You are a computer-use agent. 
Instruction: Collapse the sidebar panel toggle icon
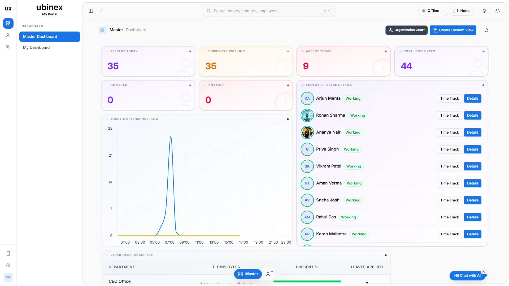(91, 11)
